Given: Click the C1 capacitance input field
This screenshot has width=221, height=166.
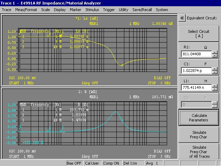Looking at the screenshot, I should click(196, 71).
